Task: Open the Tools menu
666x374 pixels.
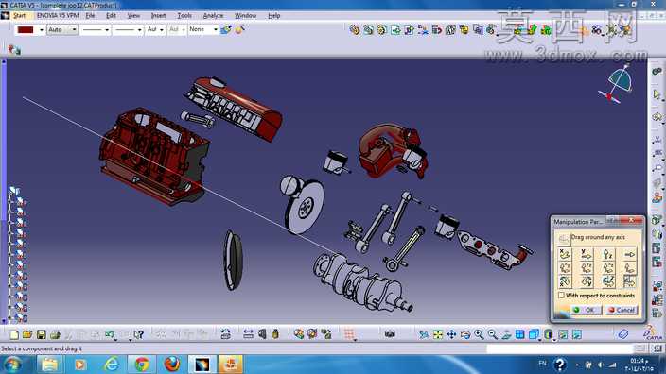Action: point(184,16)
